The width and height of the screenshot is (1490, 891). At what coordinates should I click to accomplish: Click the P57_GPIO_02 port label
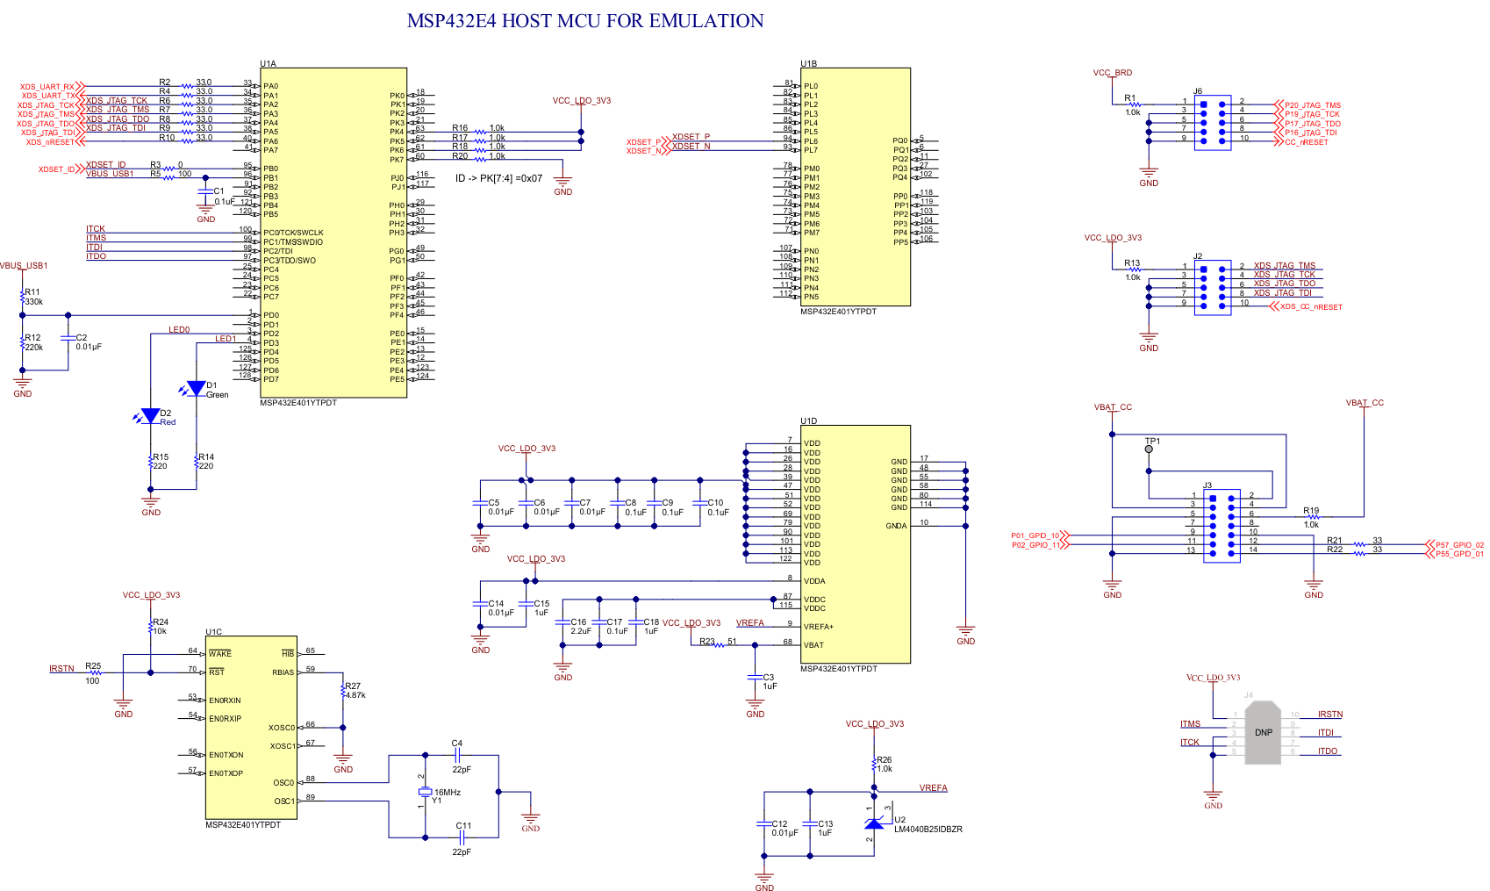[1460, 545]
